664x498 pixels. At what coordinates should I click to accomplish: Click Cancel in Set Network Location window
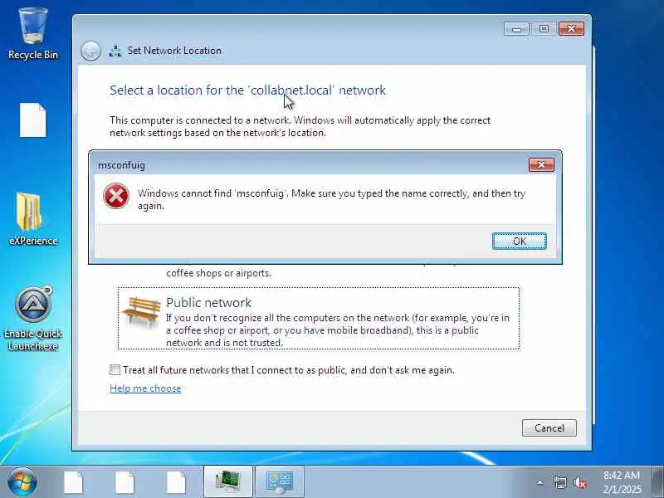[x=549, y=427]
